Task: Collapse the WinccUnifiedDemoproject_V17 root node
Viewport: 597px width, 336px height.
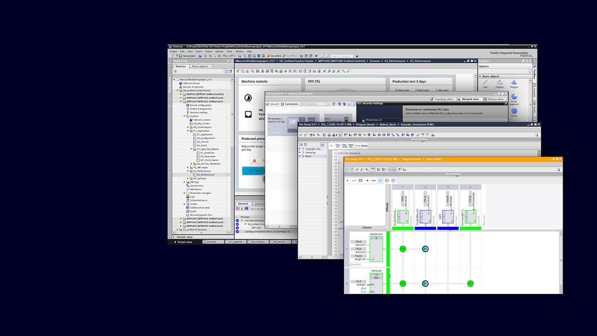Action: coord(175,80)
